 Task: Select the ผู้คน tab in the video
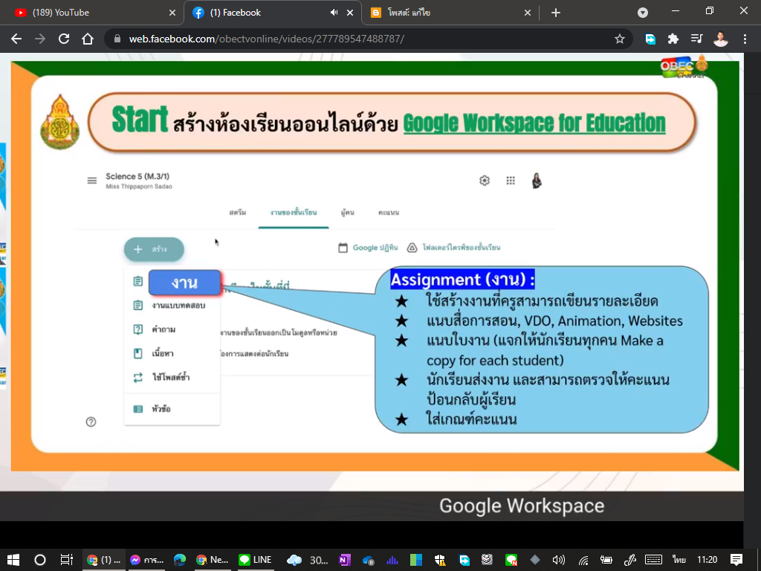pos(348,213)
